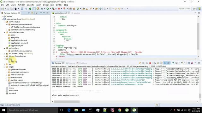202x113 pixels.
Task: Click the red Stop icon in main toolbar
Action: point(59,9)
